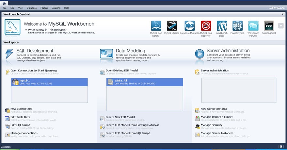Click the Create EER Model From SQL Script icon
Screen dimensions: 287x150
coord(102,135)
